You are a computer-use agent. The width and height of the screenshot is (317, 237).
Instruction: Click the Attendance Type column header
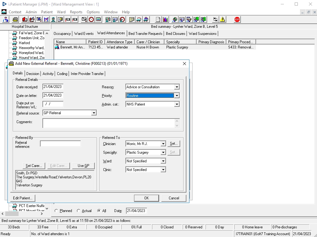click(x=119, y=42)
